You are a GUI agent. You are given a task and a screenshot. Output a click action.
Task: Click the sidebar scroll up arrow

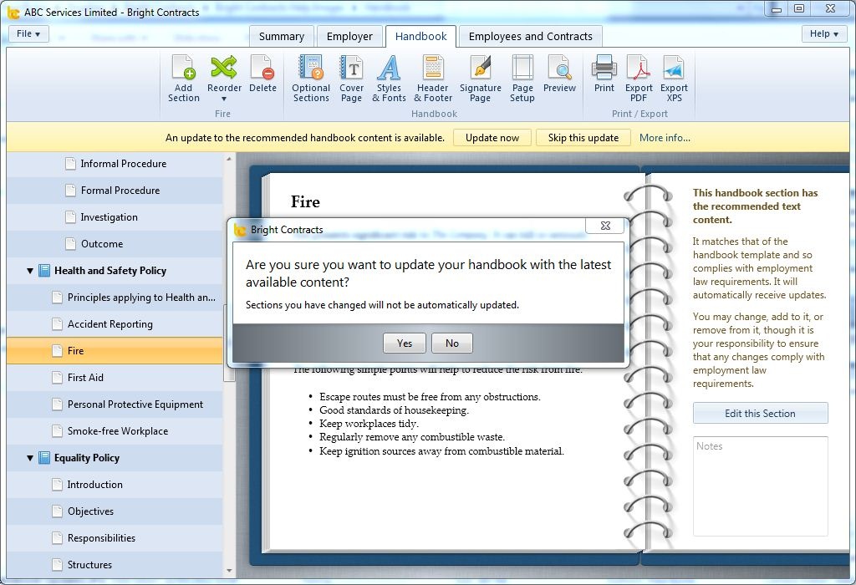tap(229, 160)
